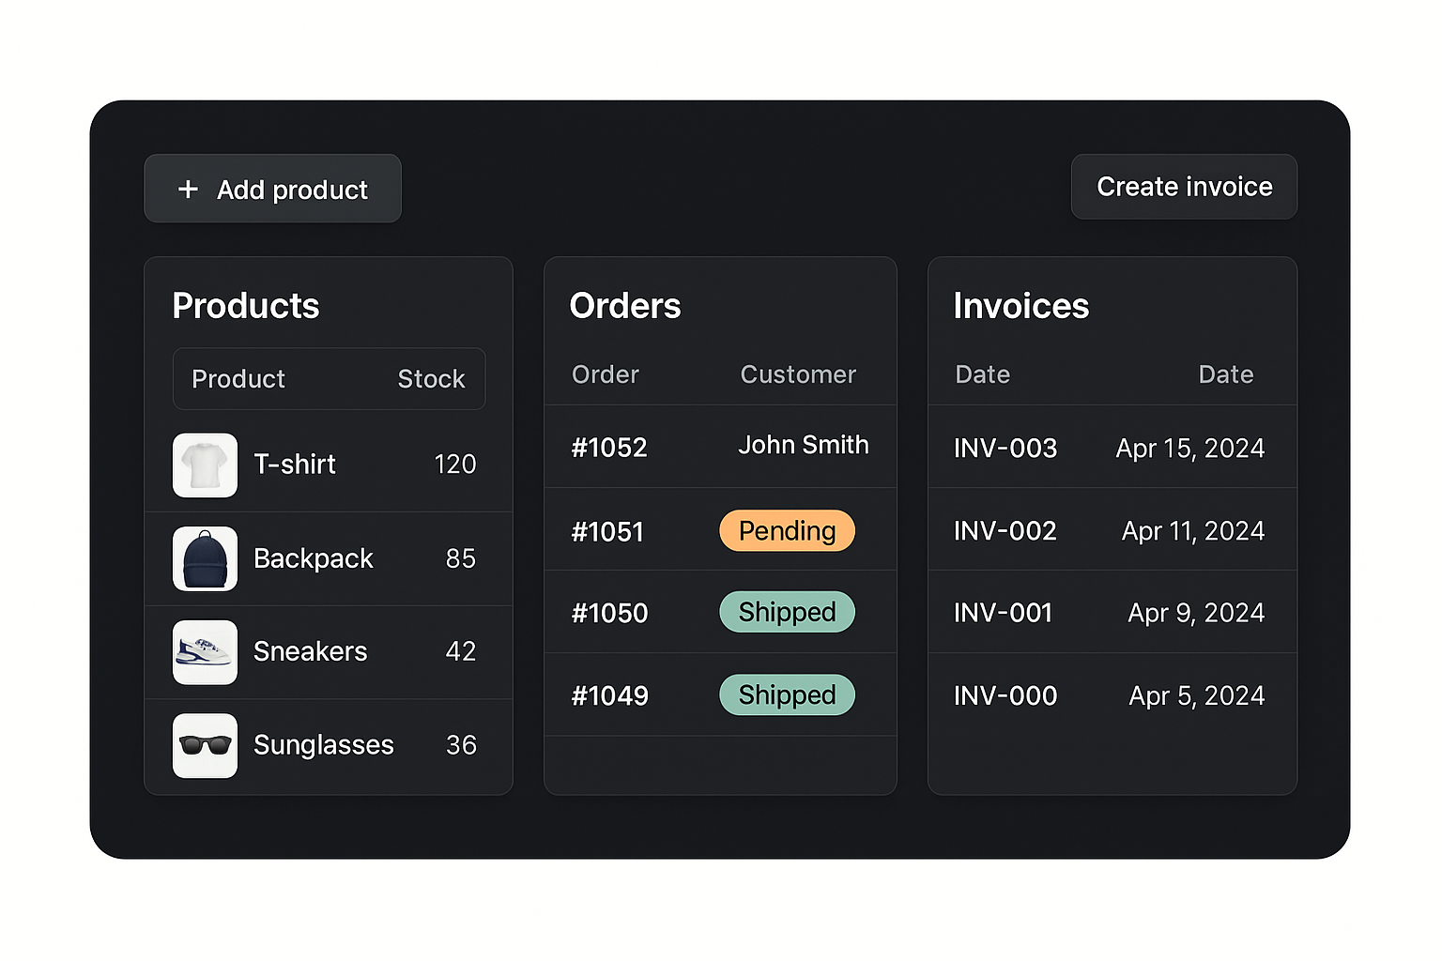
Task: Open invoice INV-000
Action: [x=1005, y=695]
